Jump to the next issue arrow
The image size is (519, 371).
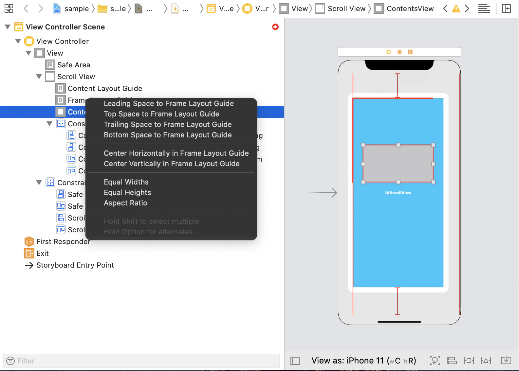(x=467, y=9)
